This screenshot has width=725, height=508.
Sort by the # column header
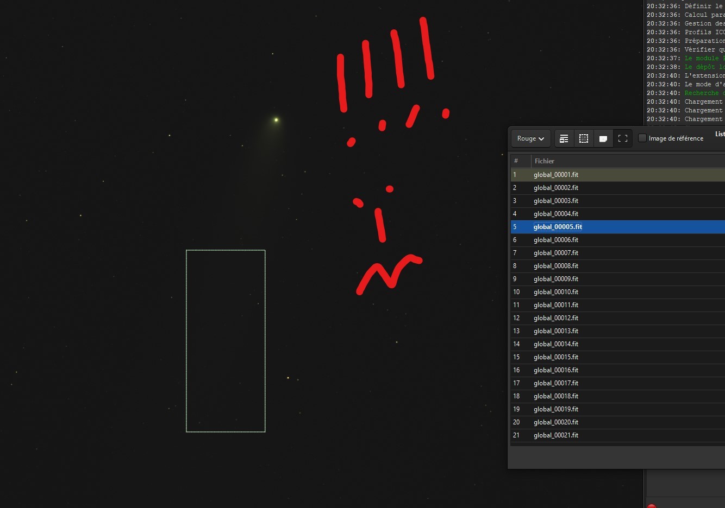[516, 161]
